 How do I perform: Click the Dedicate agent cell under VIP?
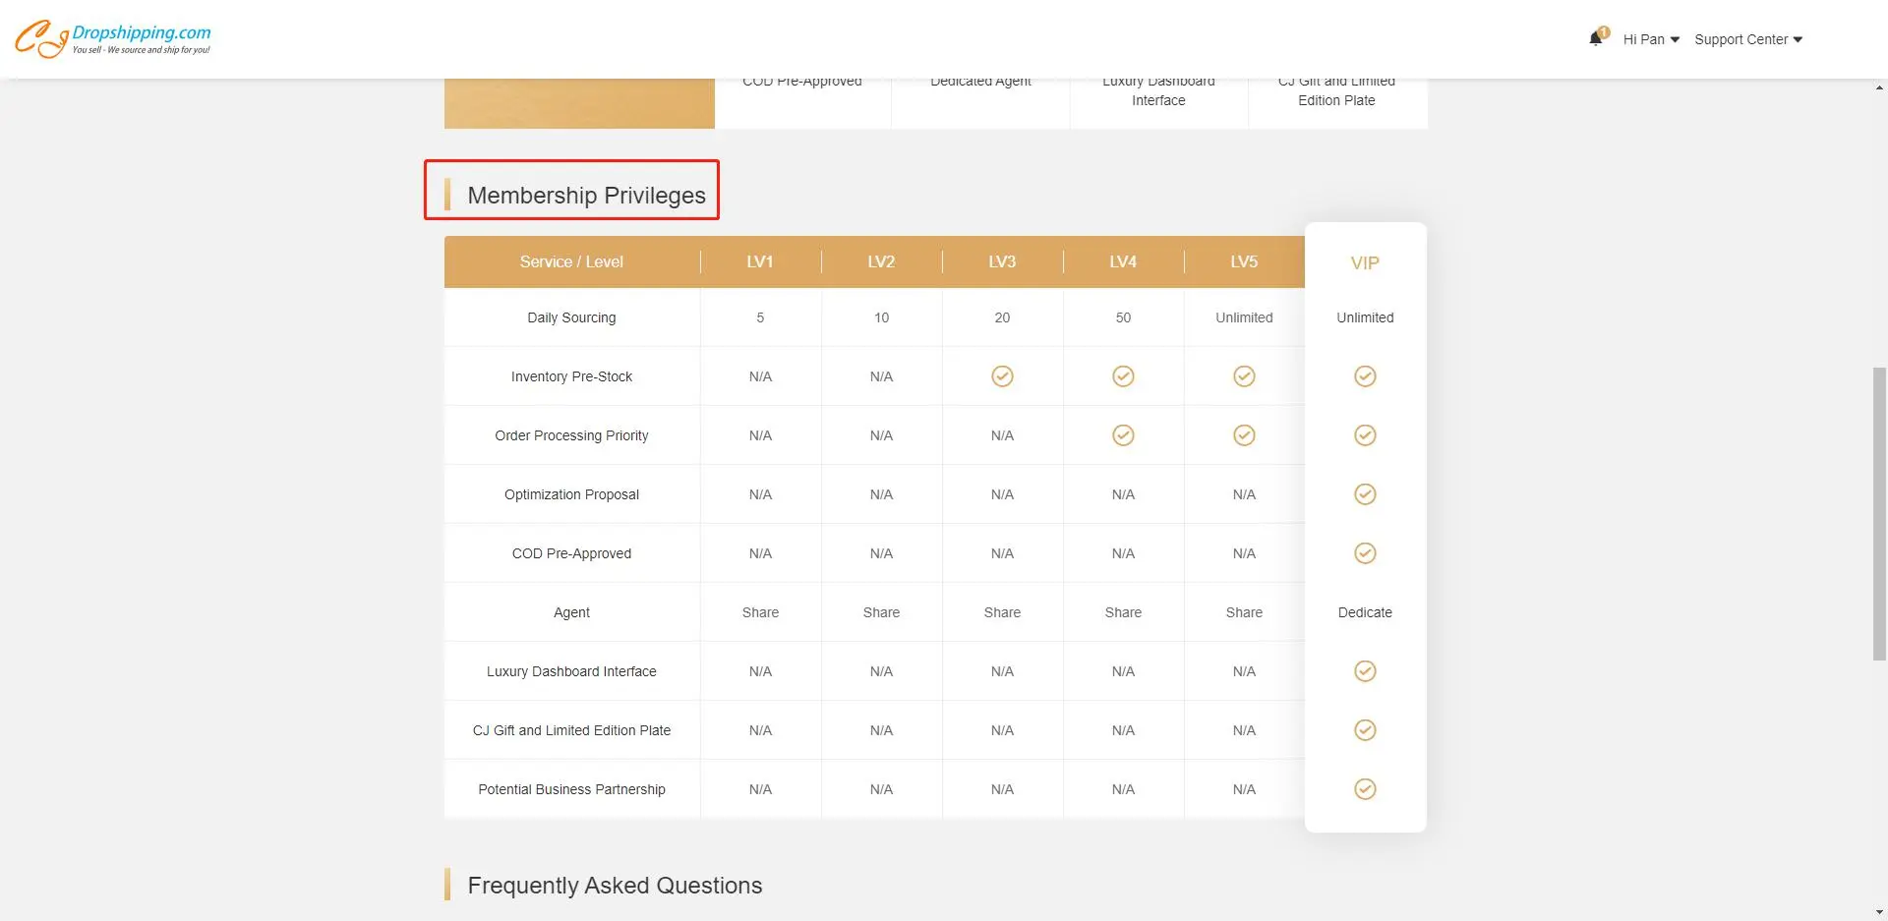click(1365, 612)
